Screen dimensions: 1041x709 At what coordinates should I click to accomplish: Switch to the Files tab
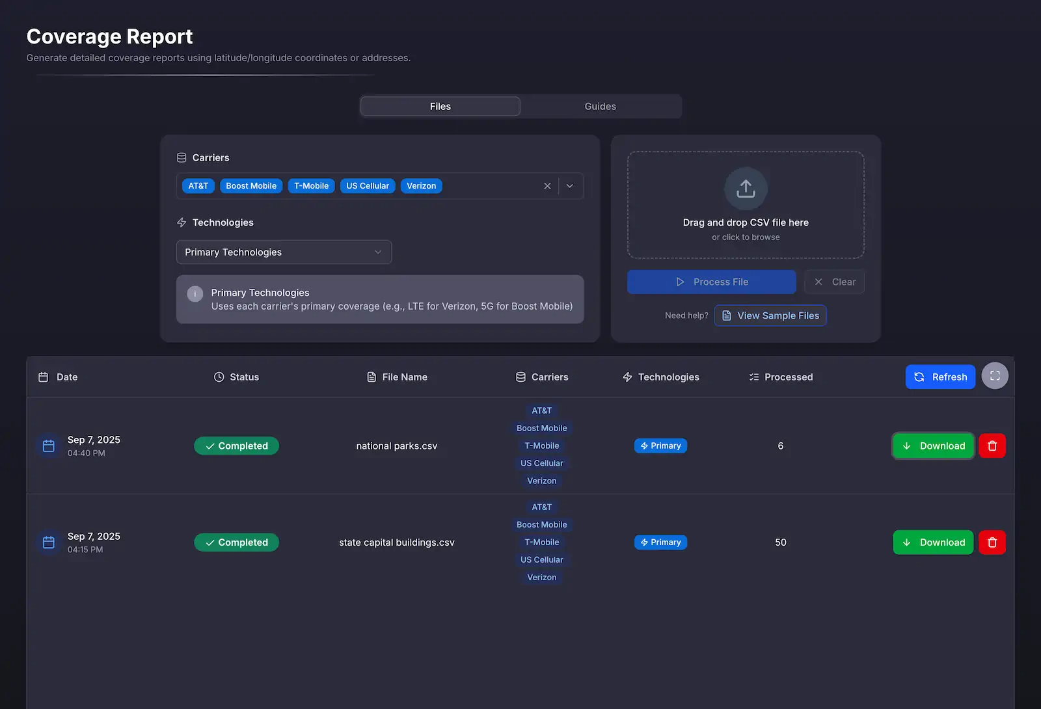point(440,106)
